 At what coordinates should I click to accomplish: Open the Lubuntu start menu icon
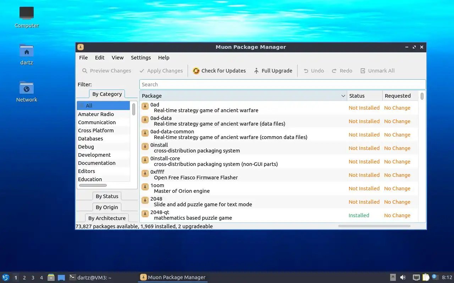coord(6,277)
